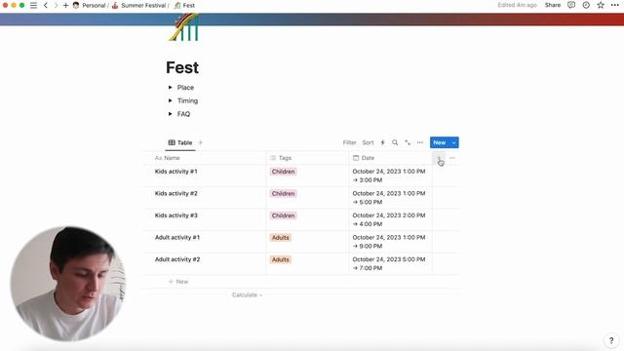Click Adults tag of Adult activity #1
This screenshot has height=351, width=624.
point(280,238)
